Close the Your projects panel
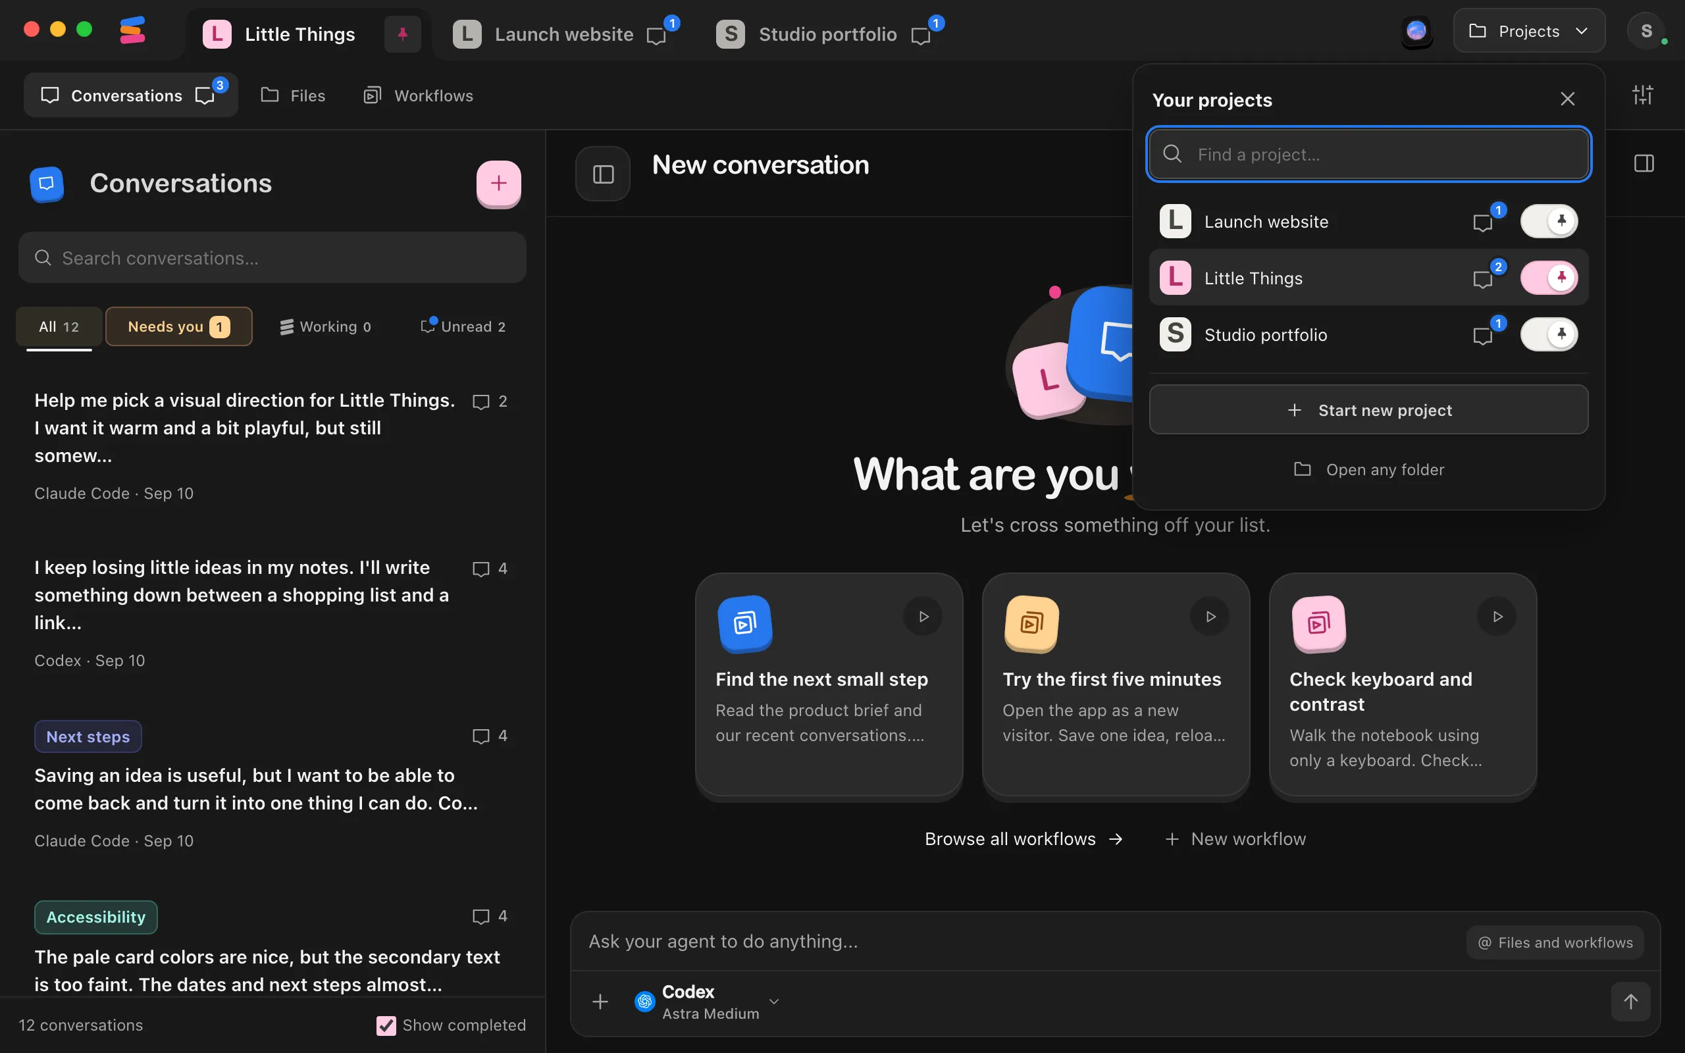 [x=1567, y=99]
